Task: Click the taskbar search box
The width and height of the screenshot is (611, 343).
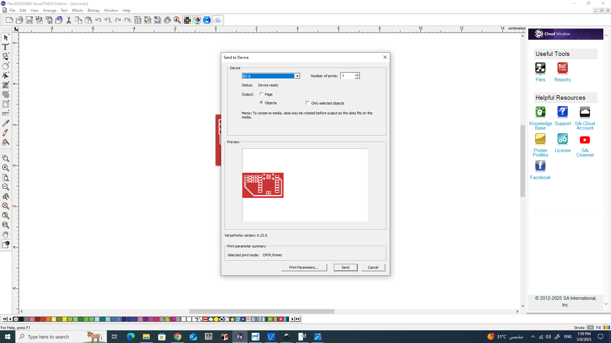Action: pos(60,337)
